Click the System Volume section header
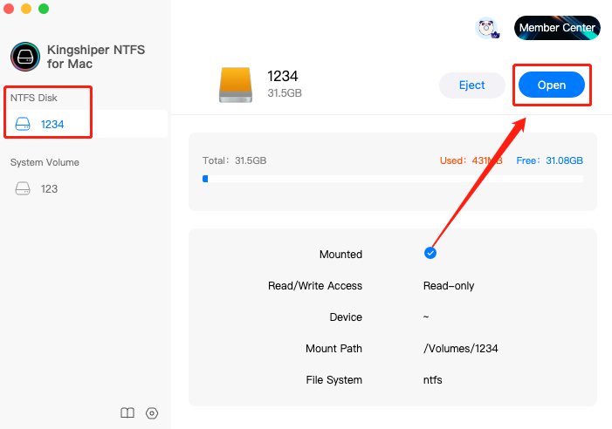 (45, 162)
